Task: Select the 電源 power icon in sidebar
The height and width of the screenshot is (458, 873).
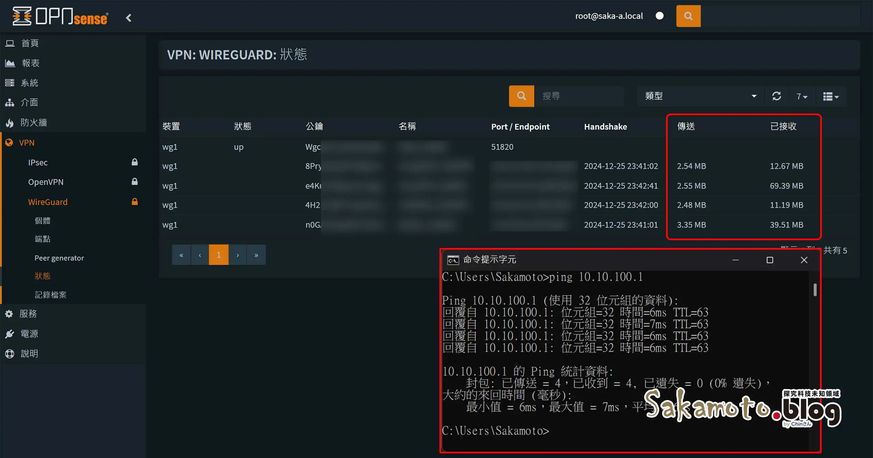Action: point(10,334)
